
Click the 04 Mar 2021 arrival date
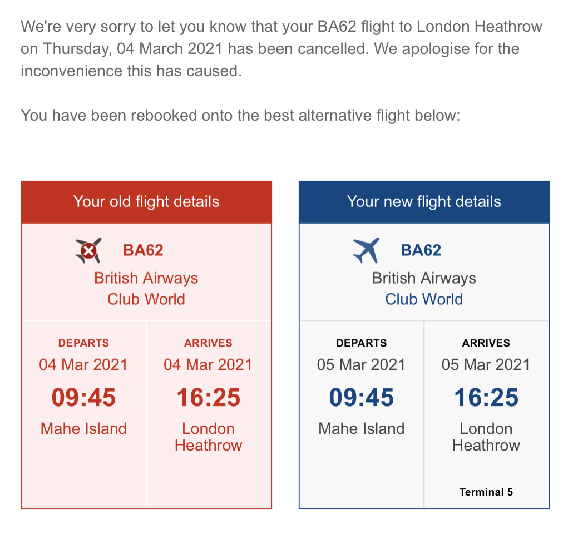pyautogui.click(x=208, y=365)
